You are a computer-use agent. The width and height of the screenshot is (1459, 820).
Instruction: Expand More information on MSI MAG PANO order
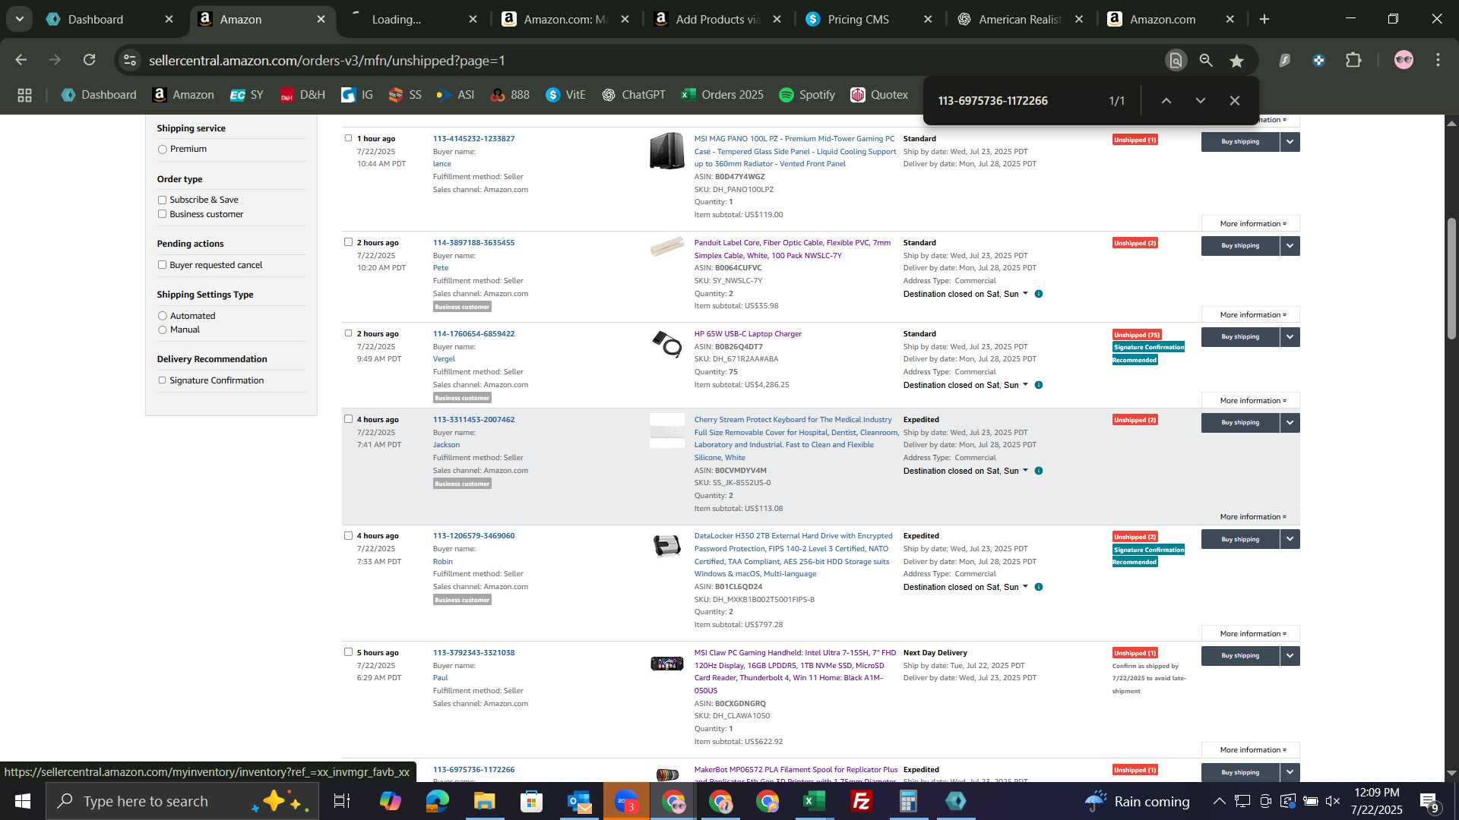click(1251, 224)
